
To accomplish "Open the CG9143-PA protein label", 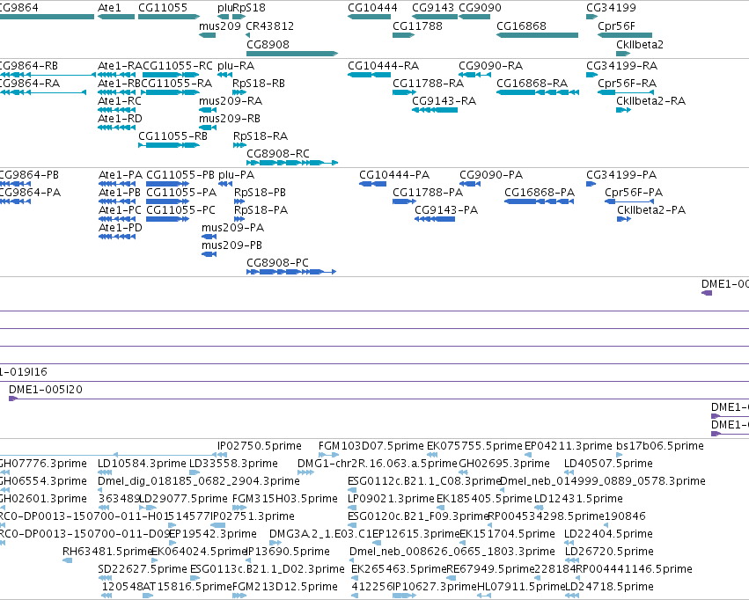I will [x=446, y=210].
